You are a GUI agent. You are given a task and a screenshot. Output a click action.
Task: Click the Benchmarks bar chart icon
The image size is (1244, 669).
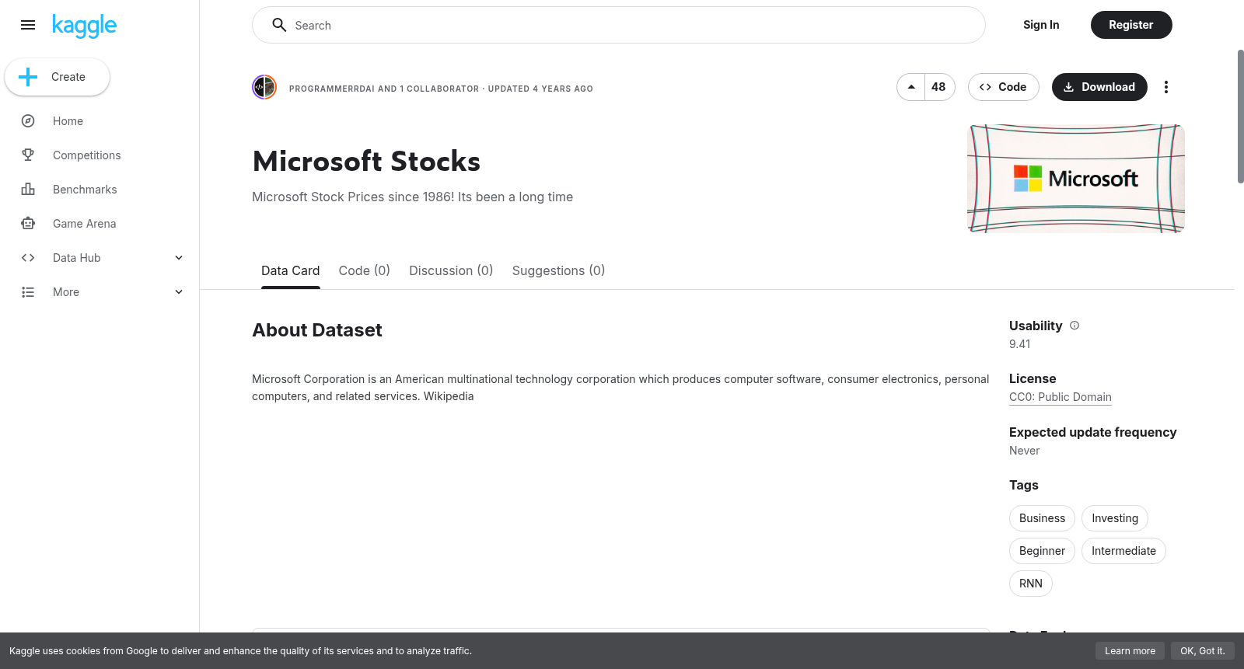[x=28, y=190]
